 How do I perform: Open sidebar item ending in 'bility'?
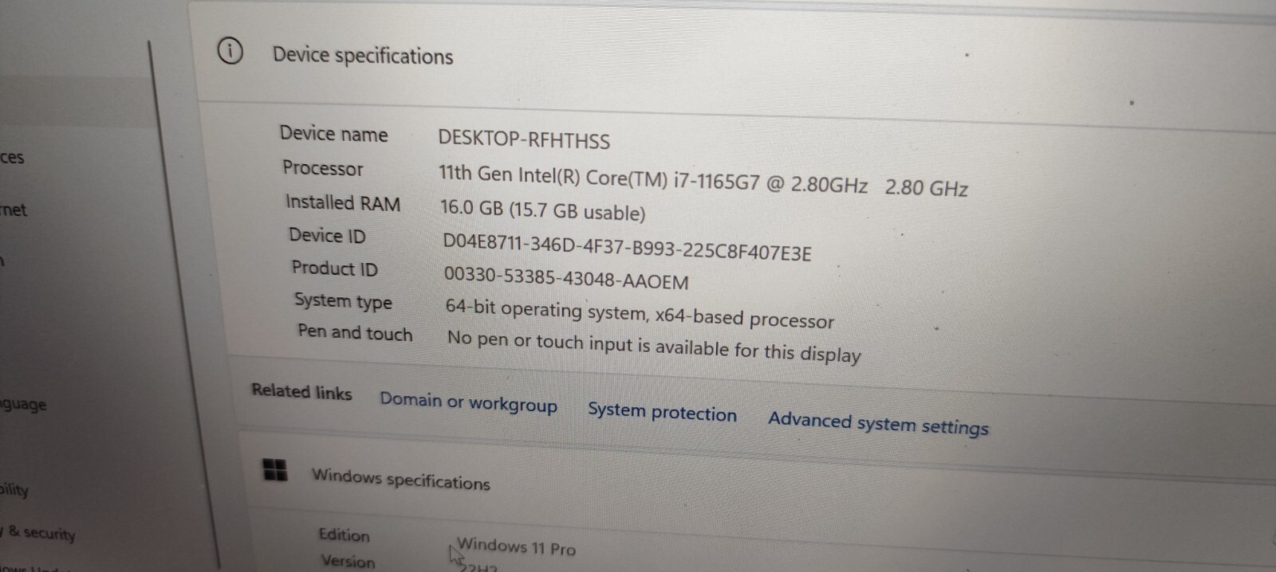point(14,489)
